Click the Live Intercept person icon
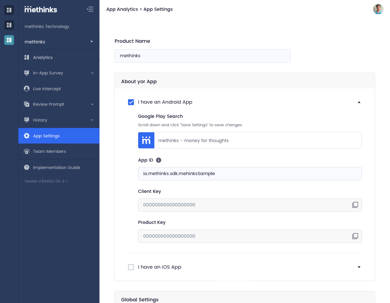The height and width of the screenshot is (303, 390). [27, 89]
